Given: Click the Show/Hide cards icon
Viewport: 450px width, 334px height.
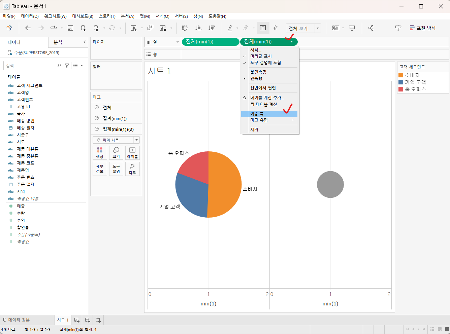Looking at the screenshot, I should [x=336, y=28].
